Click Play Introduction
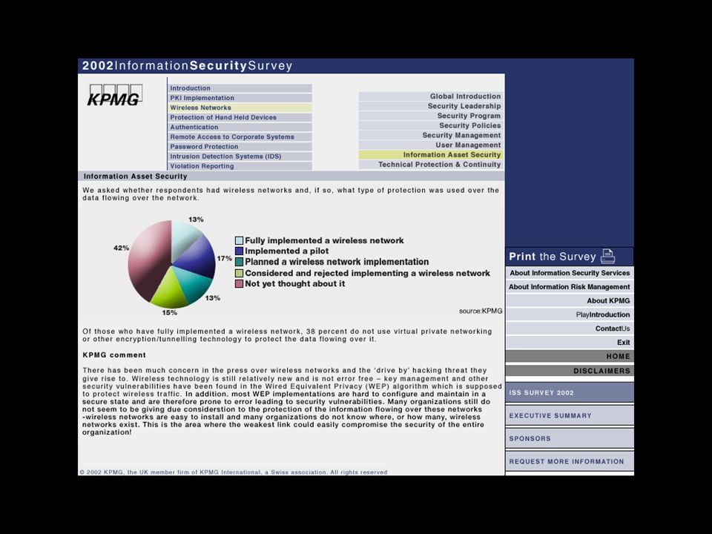 [570, 314]
